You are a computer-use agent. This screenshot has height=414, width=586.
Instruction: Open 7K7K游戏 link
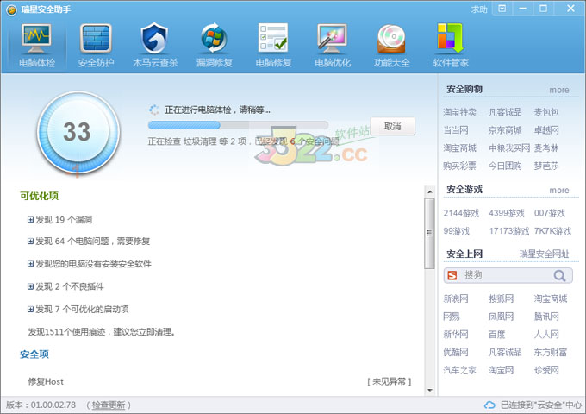[x=552, y=231]
